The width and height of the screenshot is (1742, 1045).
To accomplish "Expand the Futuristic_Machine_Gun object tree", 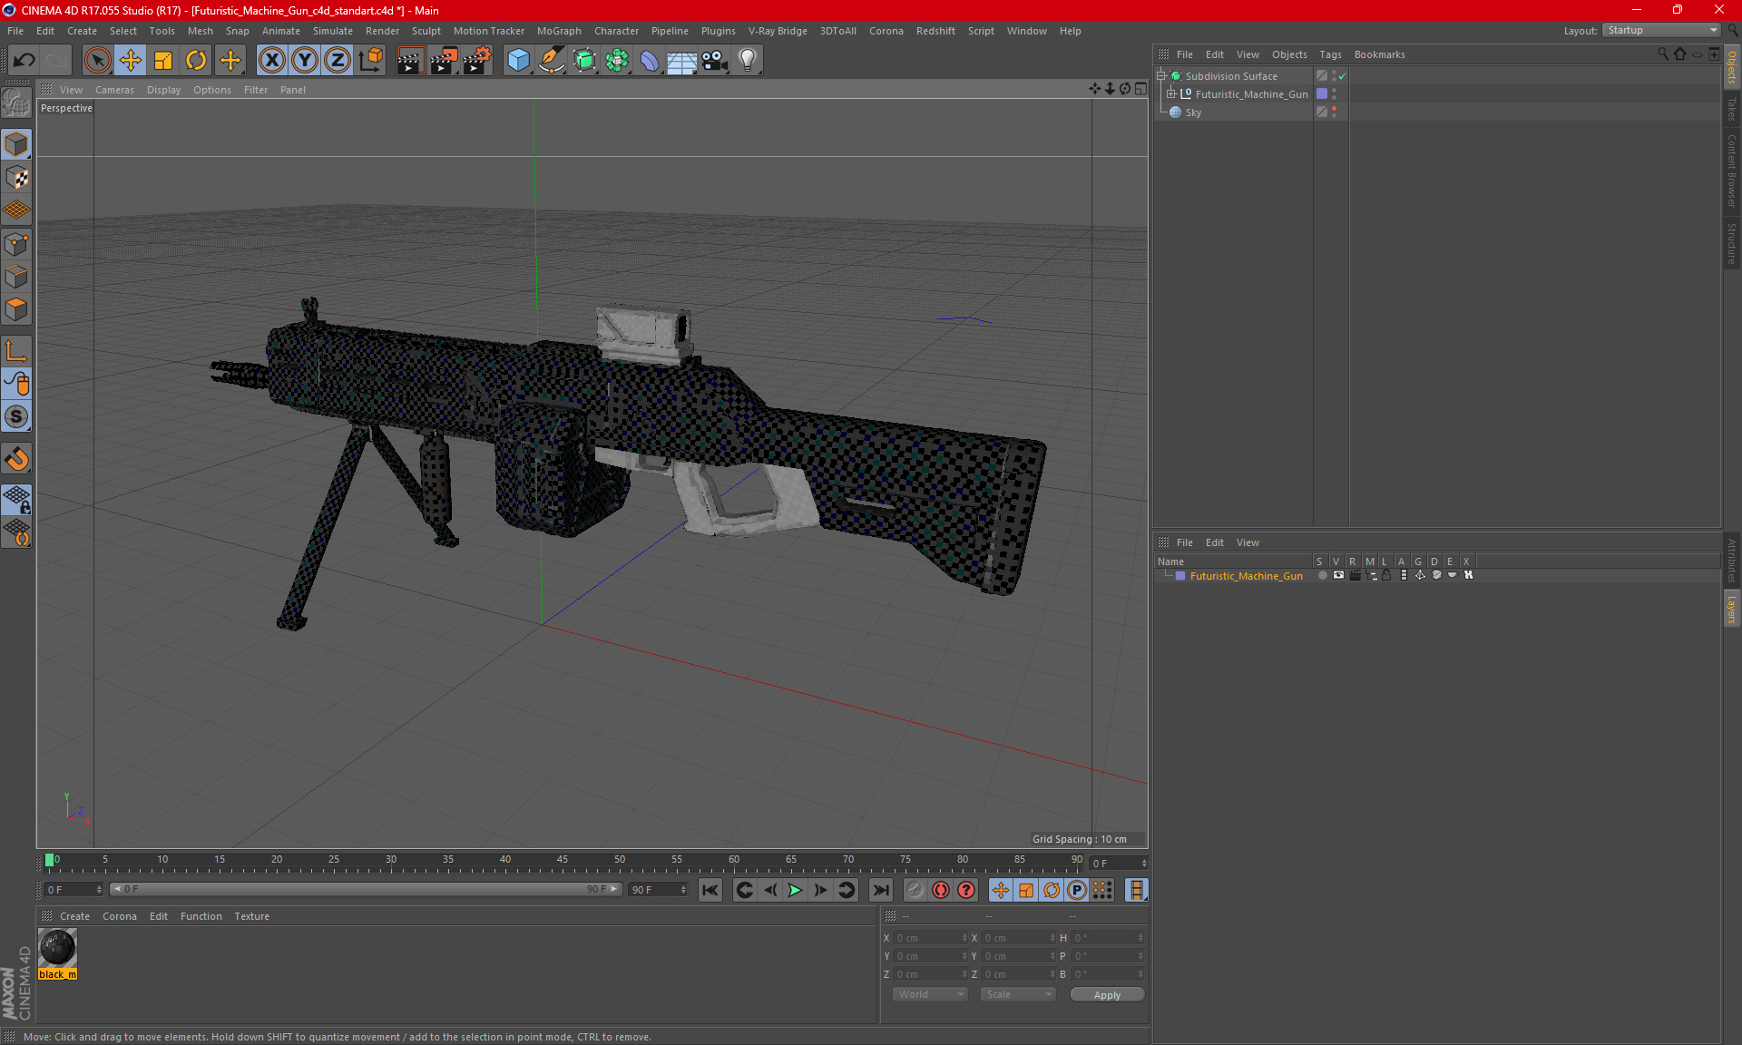I will pyautogui.click(x=1171, y=94).
